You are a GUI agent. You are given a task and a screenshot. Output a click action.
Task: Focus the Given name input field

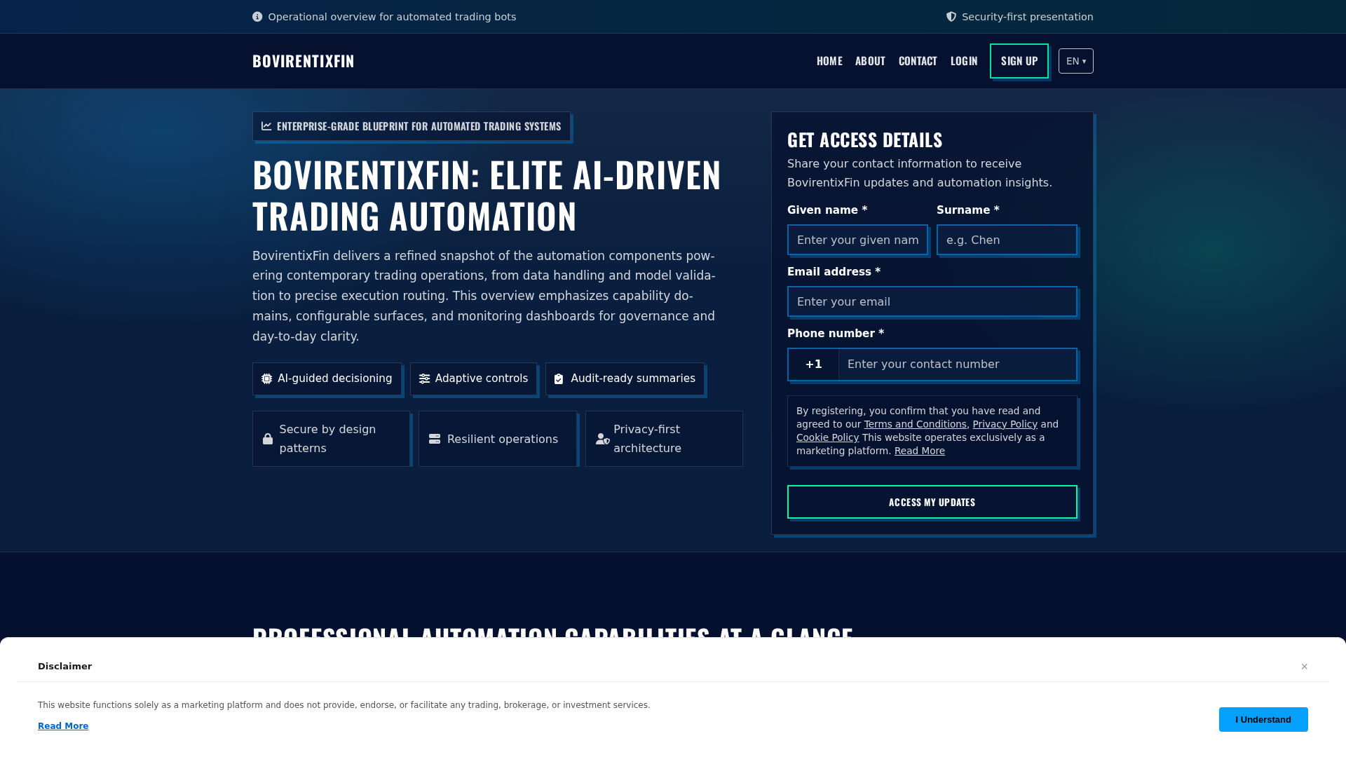click(857, 240)
